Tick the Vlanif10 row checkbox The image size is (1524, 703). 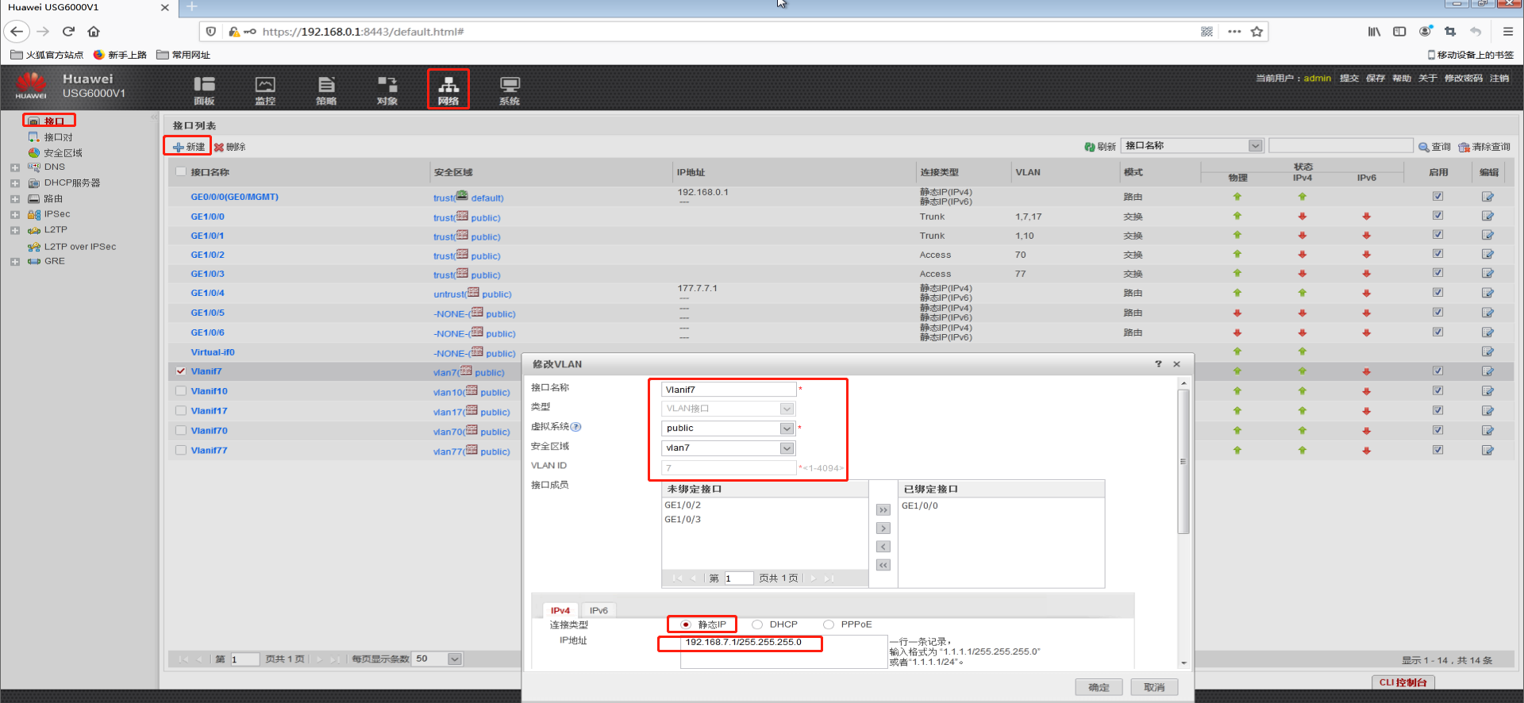tap(181, 390)
